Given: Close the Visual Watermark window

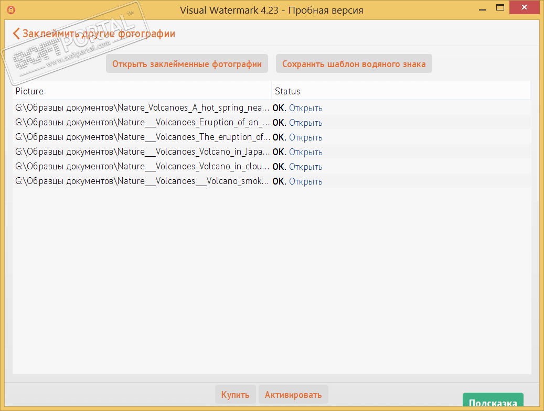Looking at the screenshot, I should click(x=524, y=7).
